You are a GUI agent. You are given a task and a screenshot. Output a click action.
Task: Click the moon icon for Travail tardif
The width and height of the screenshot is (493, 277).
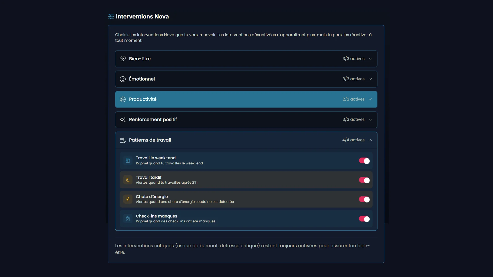click(x=128, y=180)
